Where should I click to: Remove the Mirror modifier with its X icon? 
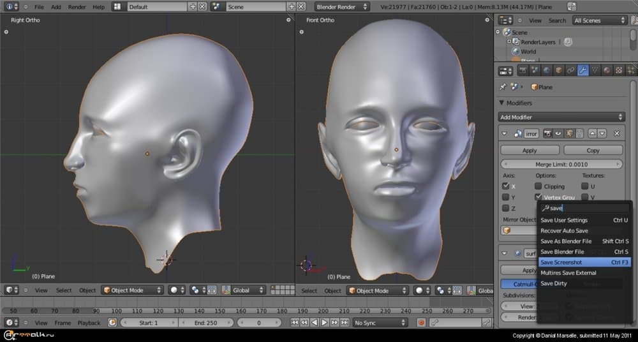click(x=617, y=133)
